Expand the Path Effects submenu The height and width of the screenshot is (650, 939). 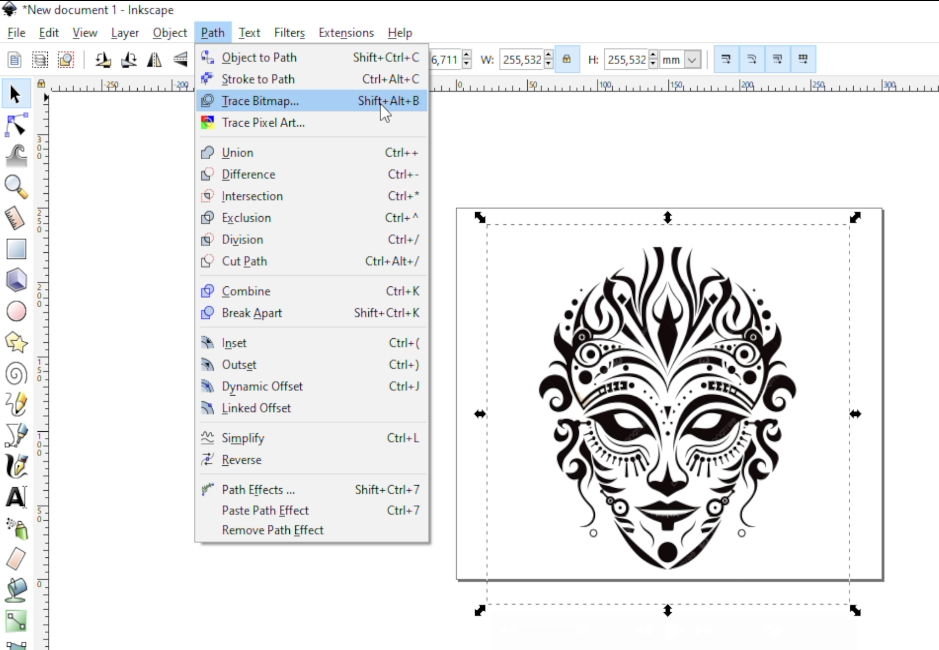click(258, 490)
